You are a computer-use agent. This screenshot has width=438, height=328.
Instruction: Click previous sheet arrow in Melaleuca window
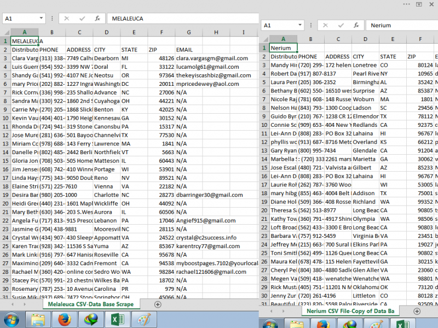tap(12, 304)
